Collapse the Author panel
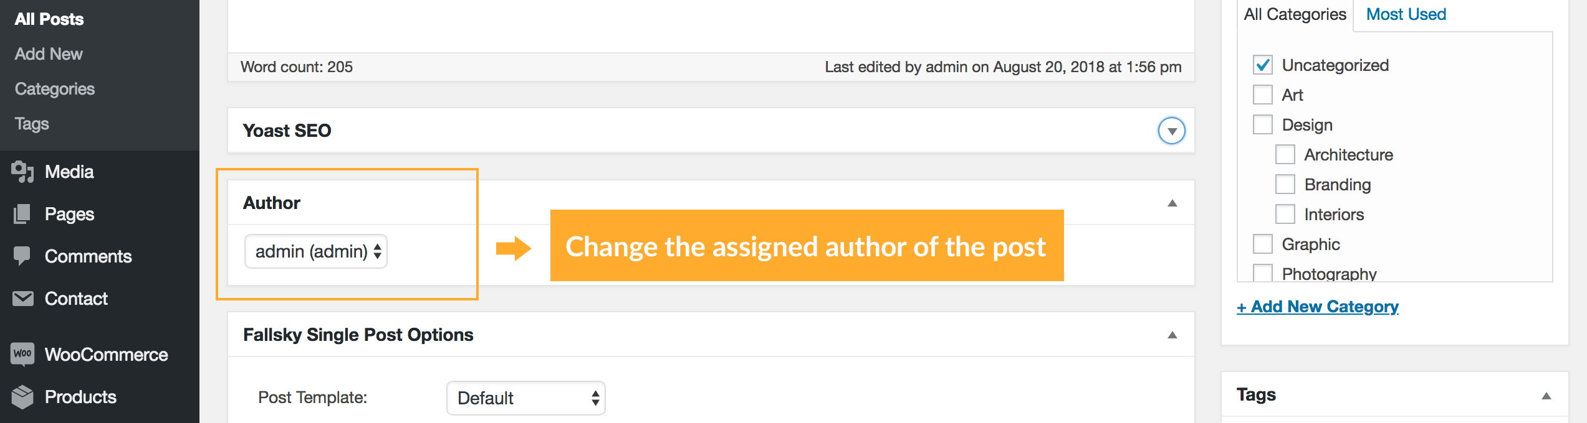Screen dimensions: 1587x423 pyautogui.click(x=1172, y=203)
